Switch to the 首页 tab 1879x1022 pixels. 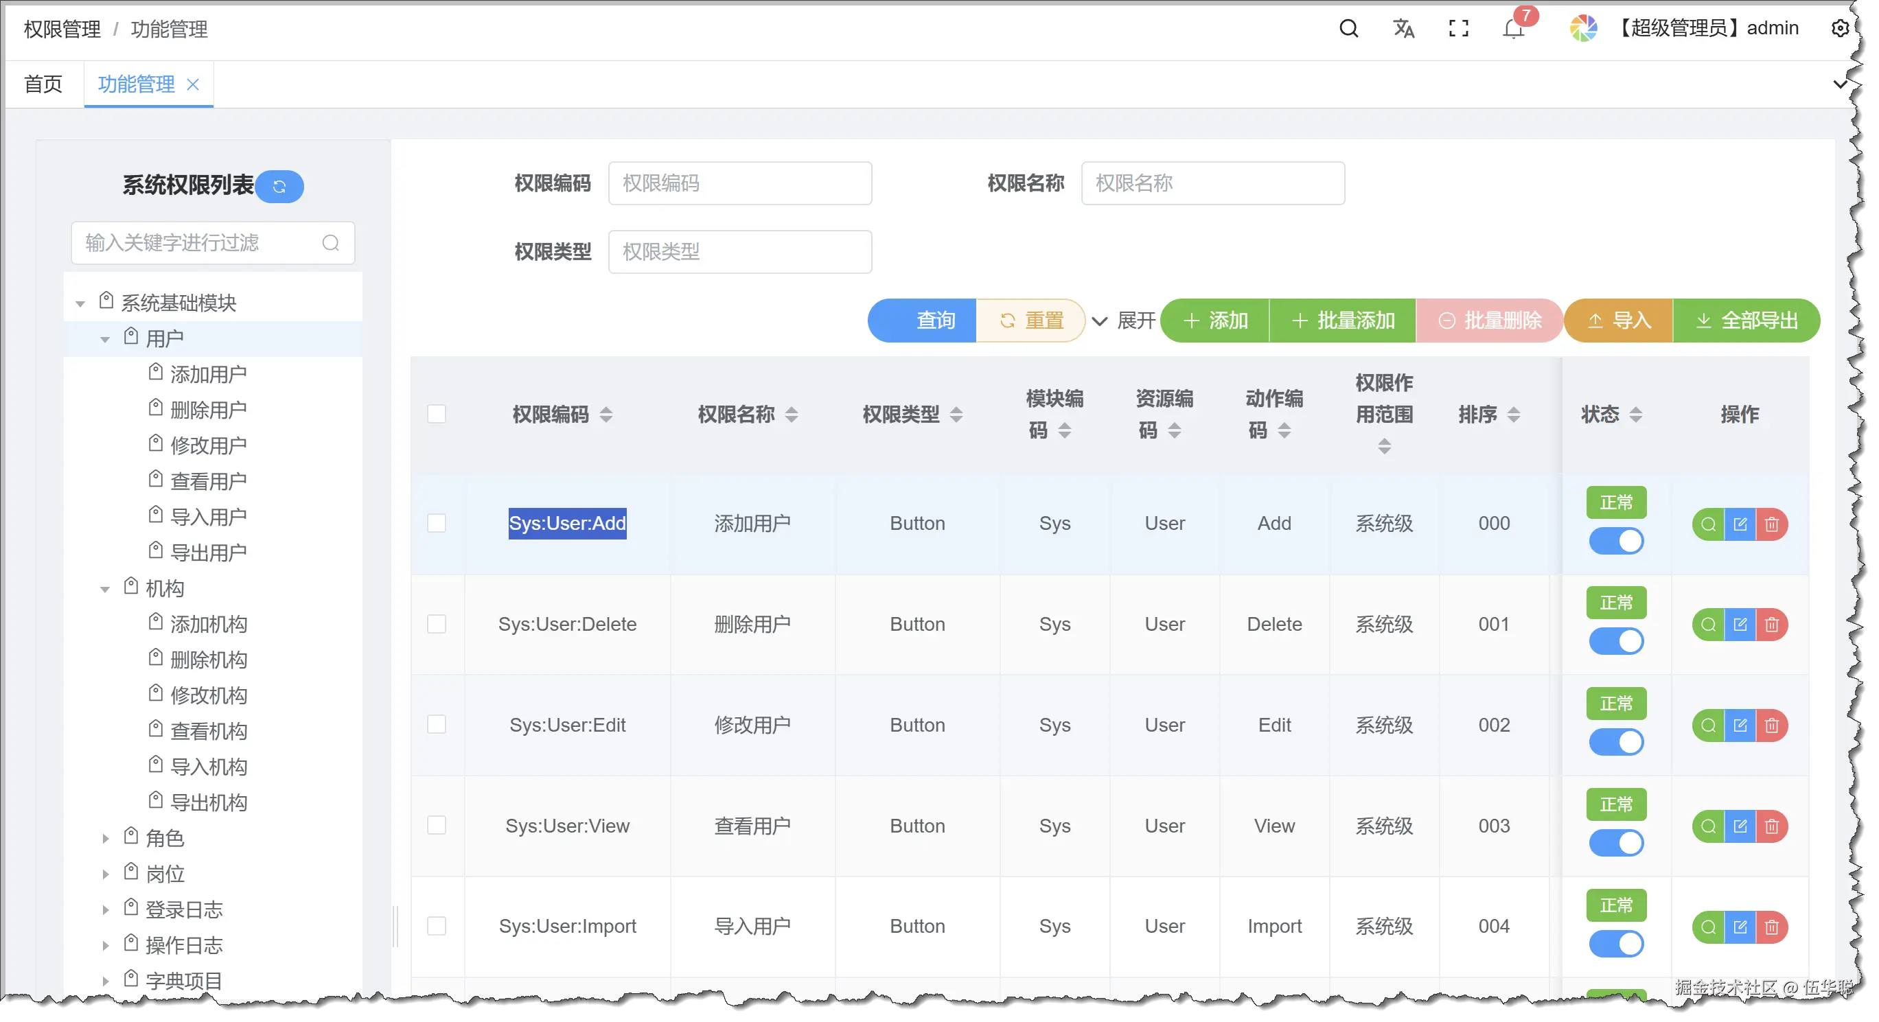[x=43, y=84]
